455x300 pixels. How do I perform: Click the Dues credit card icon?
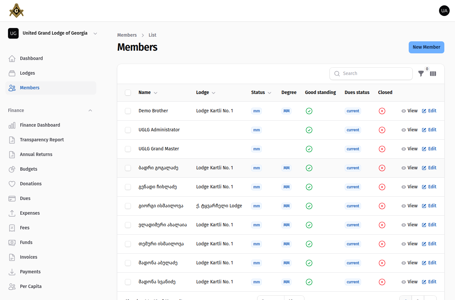click(12, 198)
